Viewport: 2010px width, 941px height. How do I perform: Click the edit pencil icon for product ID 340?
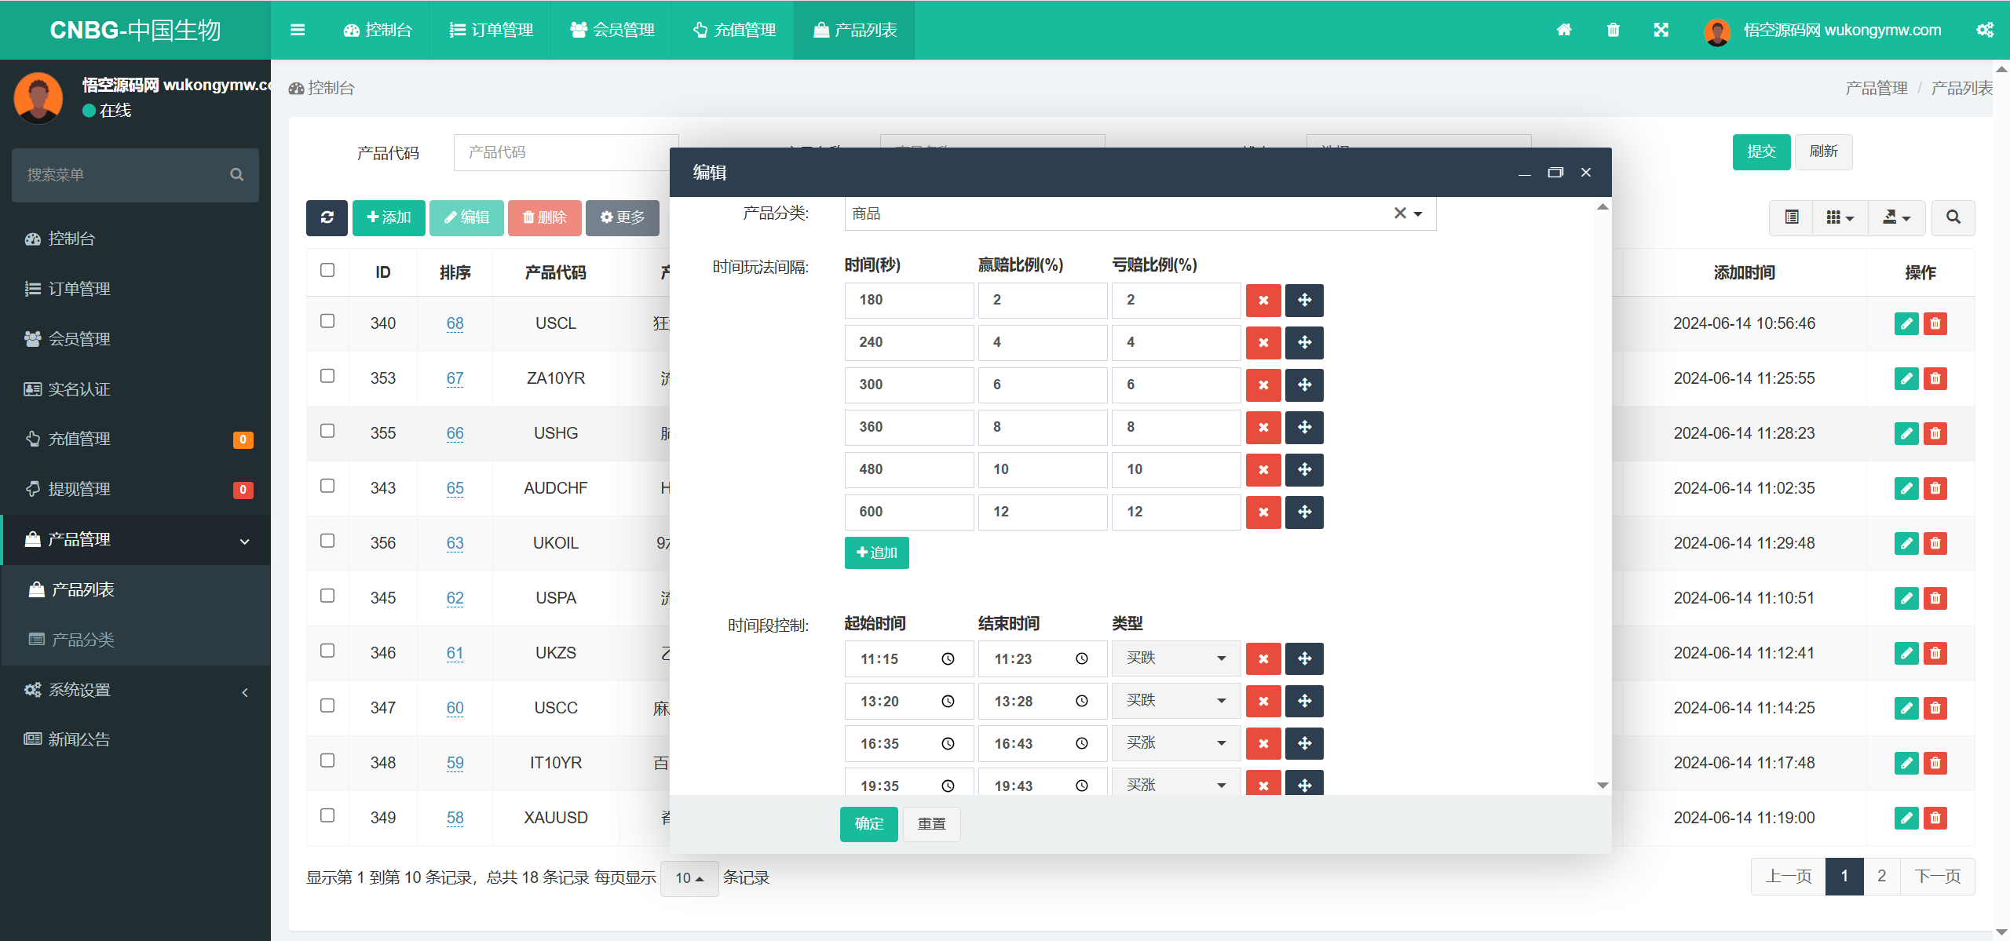1906,323
